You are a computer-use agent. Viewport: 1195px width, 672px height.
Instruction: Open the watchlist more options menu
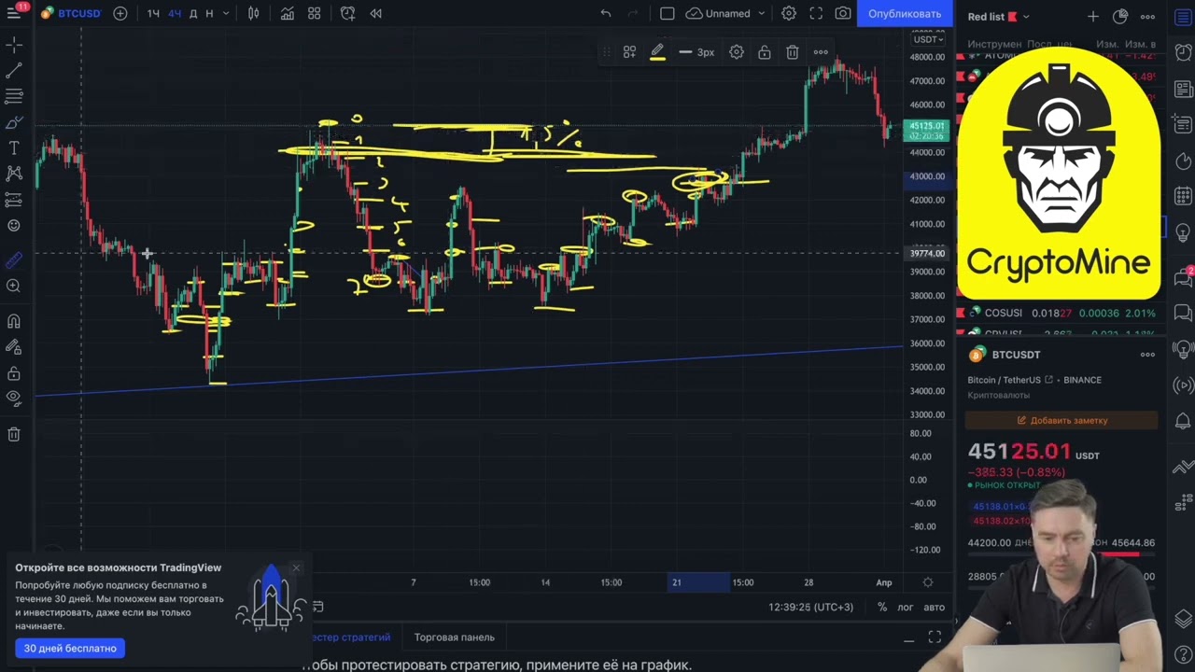[x=1147, y=17]
